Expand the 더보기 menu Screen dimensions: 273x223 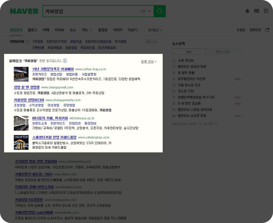(x=134, y=30)
